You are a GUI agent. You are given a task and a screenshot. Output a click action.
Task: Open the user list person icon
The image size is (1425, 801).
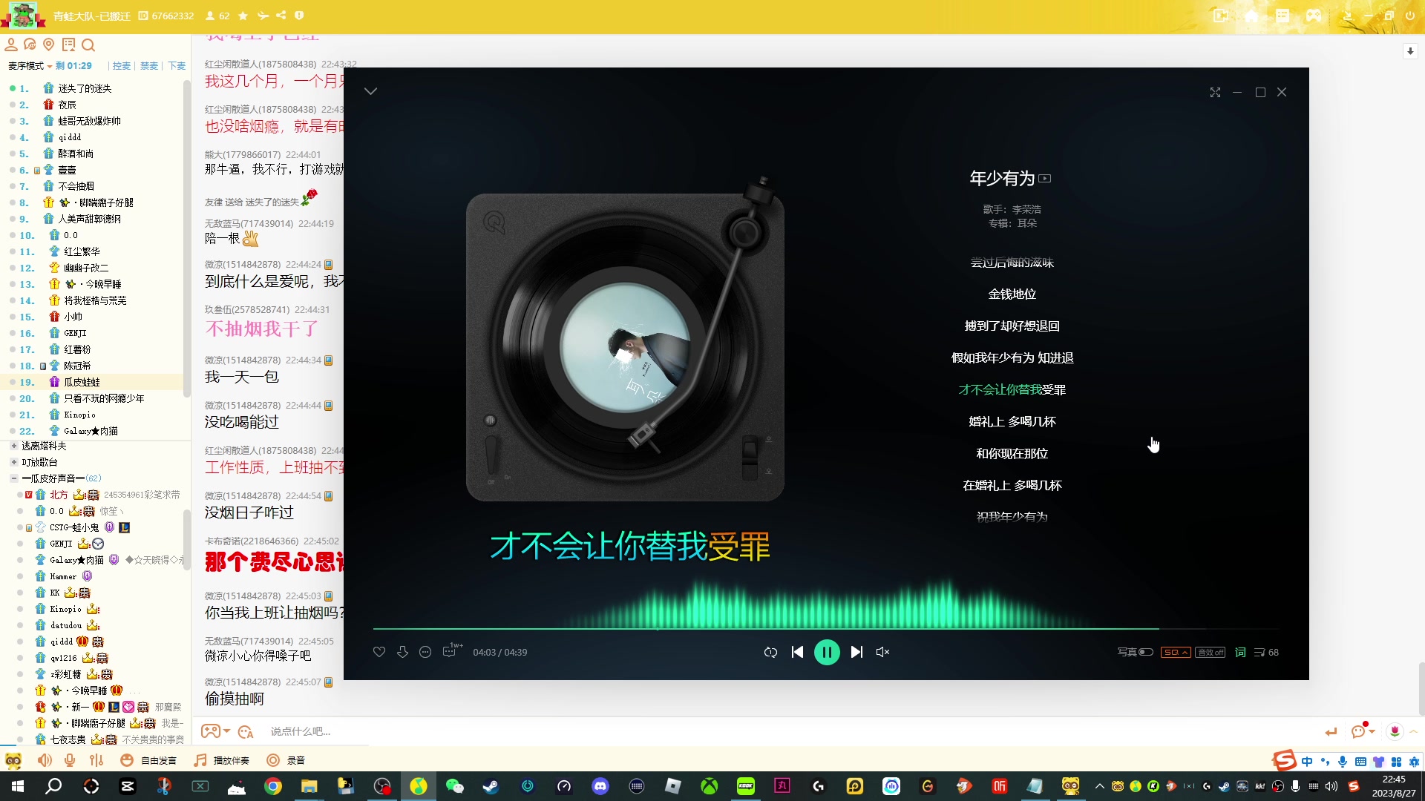coord(11,44)
